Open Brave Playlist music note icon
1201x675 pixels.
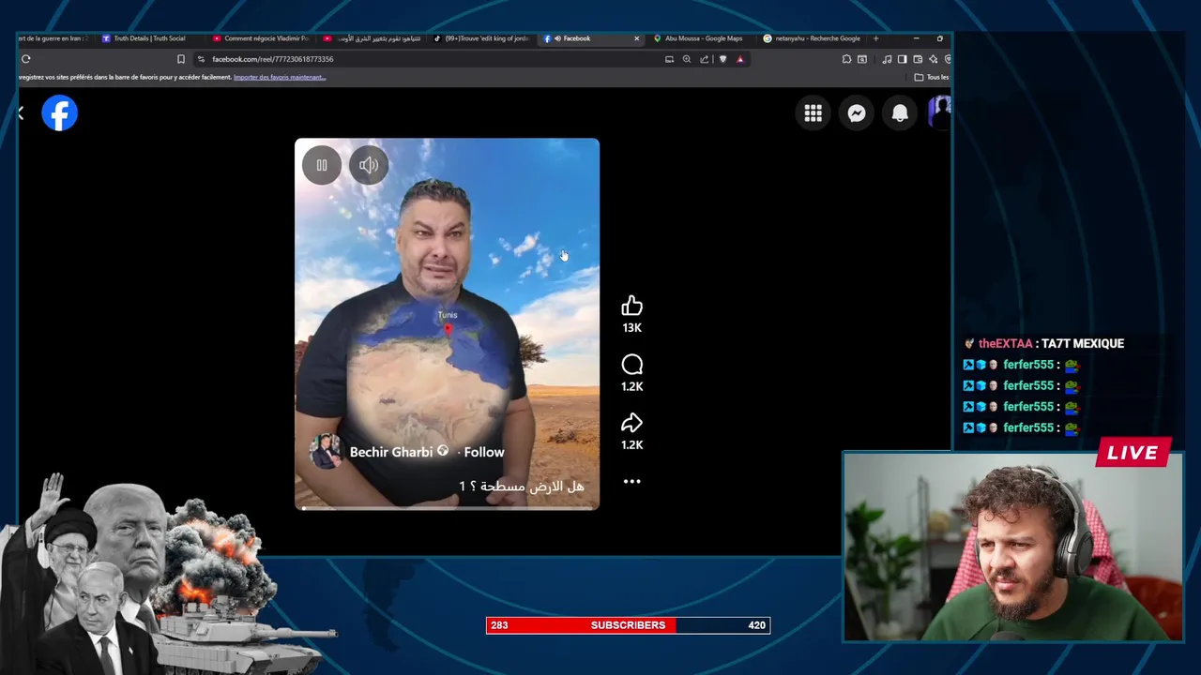[x=887, y=59]
